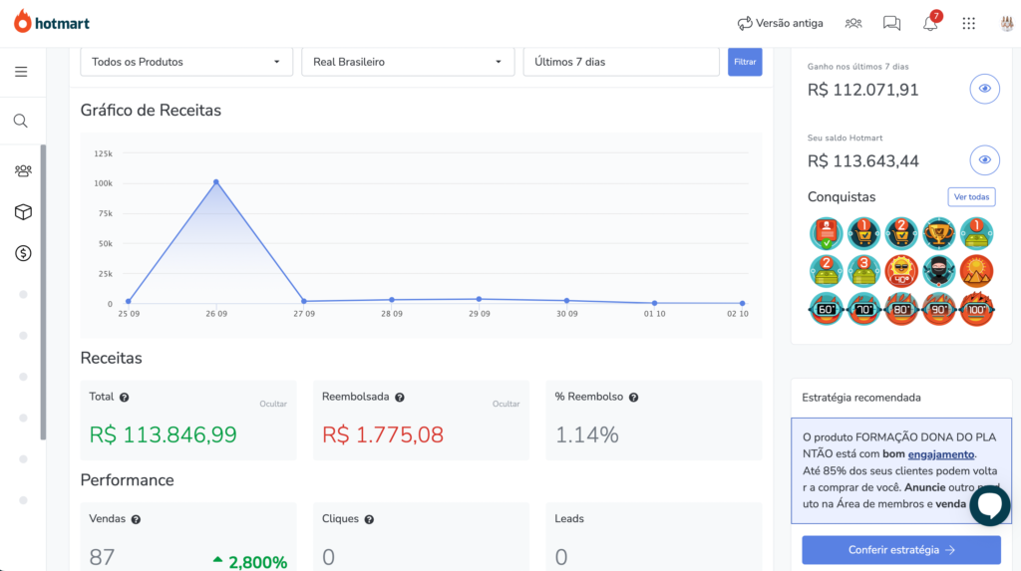Click the Estratégia recomendada heading
The width and height of the screenshot is (1021, 571).
(861, 398)
